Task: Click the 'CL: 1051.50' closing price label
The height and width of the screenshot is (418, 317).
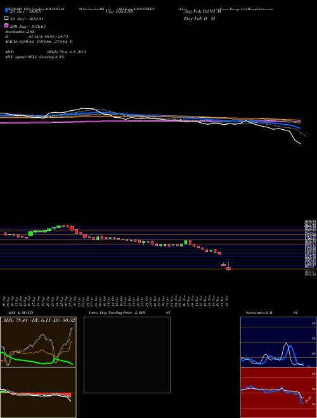Action: click(x=119, y=11)
